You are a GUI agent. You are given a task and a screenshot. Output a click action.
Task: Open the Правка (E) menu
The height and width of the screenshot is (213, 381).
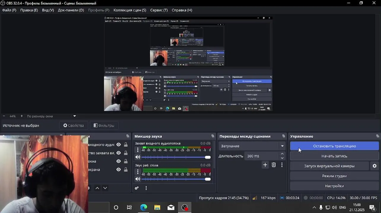click(x=29, y=10)
